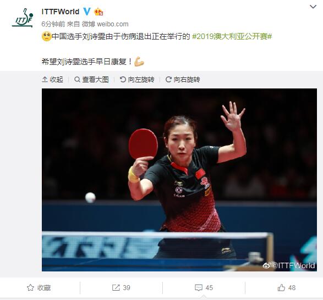Expand the post options chevron menu
The image size is (323, 300).
(313, 7)
